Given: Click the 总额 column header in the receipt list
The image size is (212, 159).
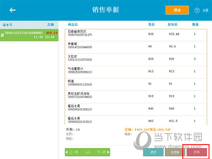Looking at the screenshot, I should [x=50, y=25].
